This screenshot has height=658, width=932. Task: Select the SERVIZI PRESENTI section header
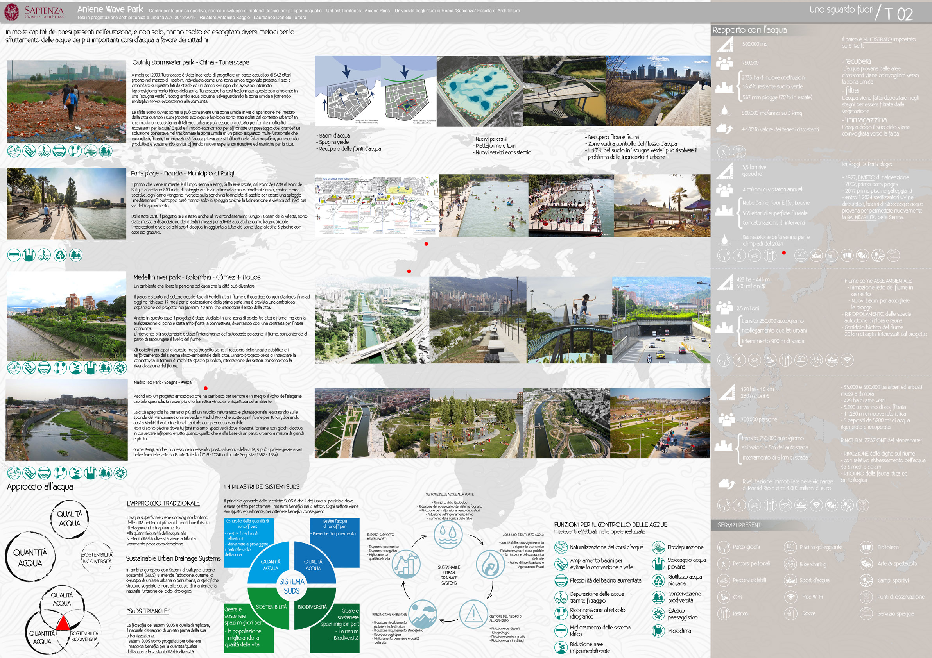pyautogui.click(x=740, y=525)
